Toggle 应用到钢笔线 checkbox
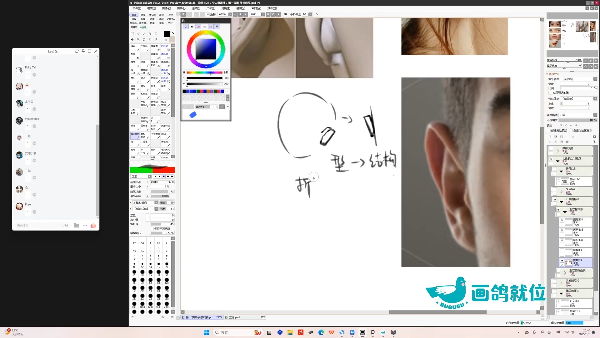 [x=550, y=93]
